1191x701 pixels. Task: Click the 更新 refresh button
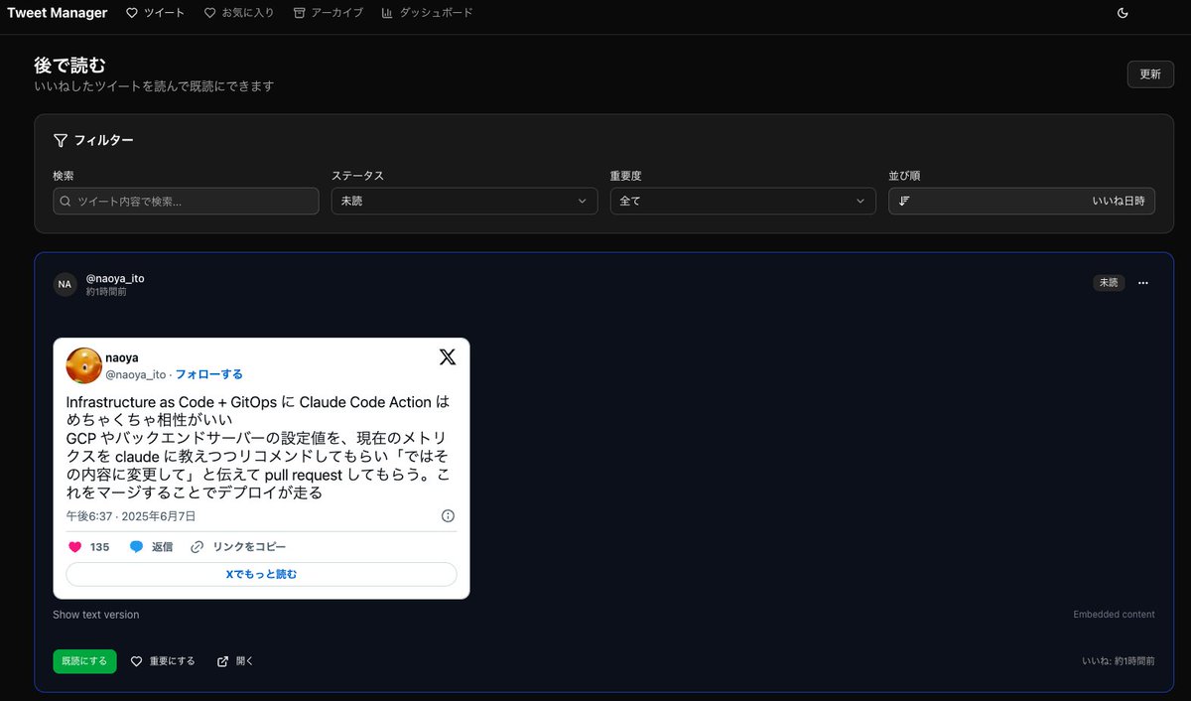click(x=1150, y=73)
